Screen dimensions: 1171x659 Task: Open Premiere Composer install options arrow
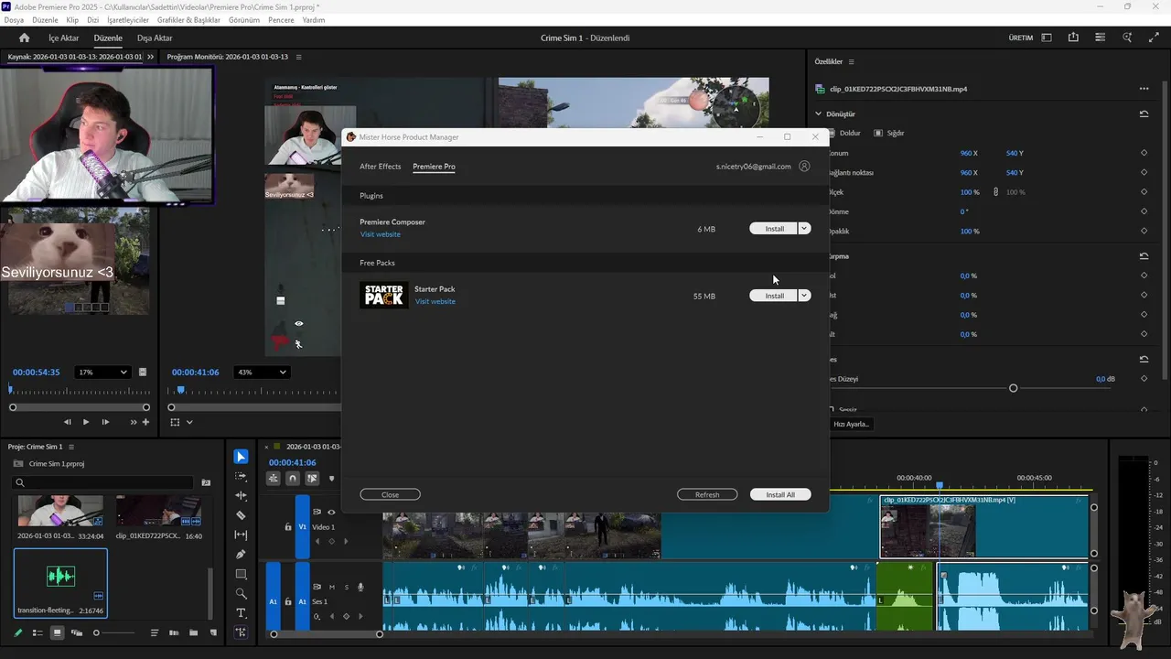pyautogui.click(x=804, y=229)
